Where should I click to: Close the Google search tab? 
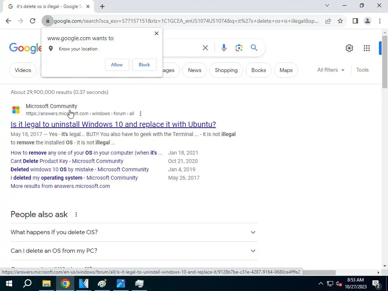point(88,6)
